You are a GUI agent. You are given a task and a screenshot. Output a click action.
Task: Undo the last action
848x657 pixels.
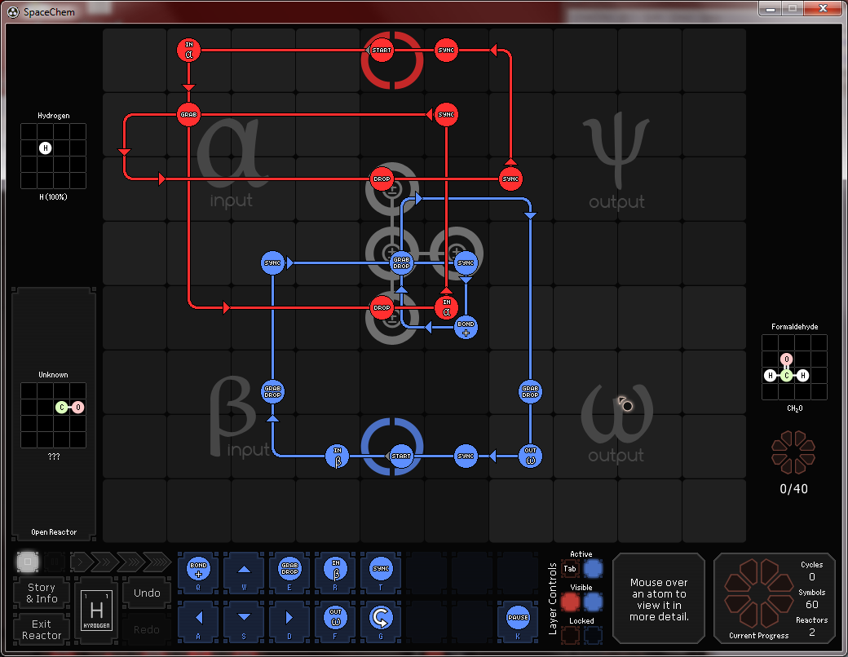[147, 593]
